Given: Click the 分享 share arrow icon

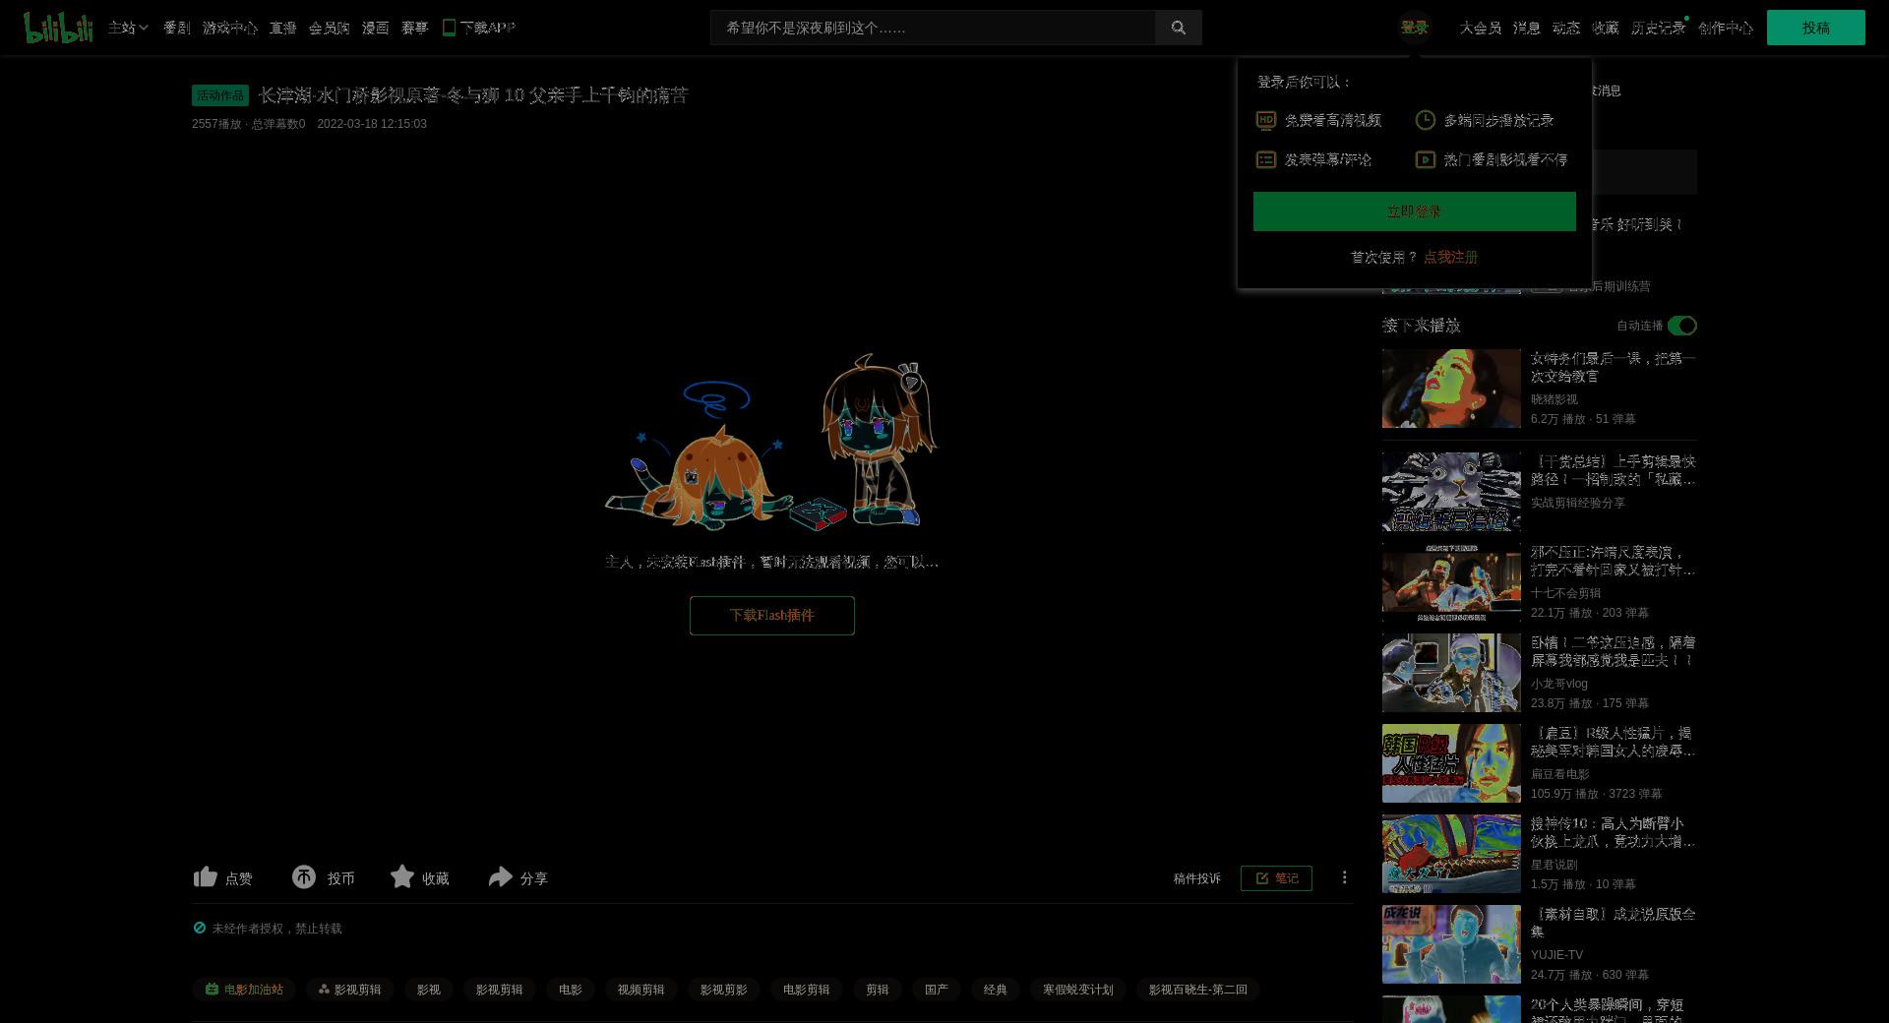Looking at the screenshot, I should click(500, 876).
